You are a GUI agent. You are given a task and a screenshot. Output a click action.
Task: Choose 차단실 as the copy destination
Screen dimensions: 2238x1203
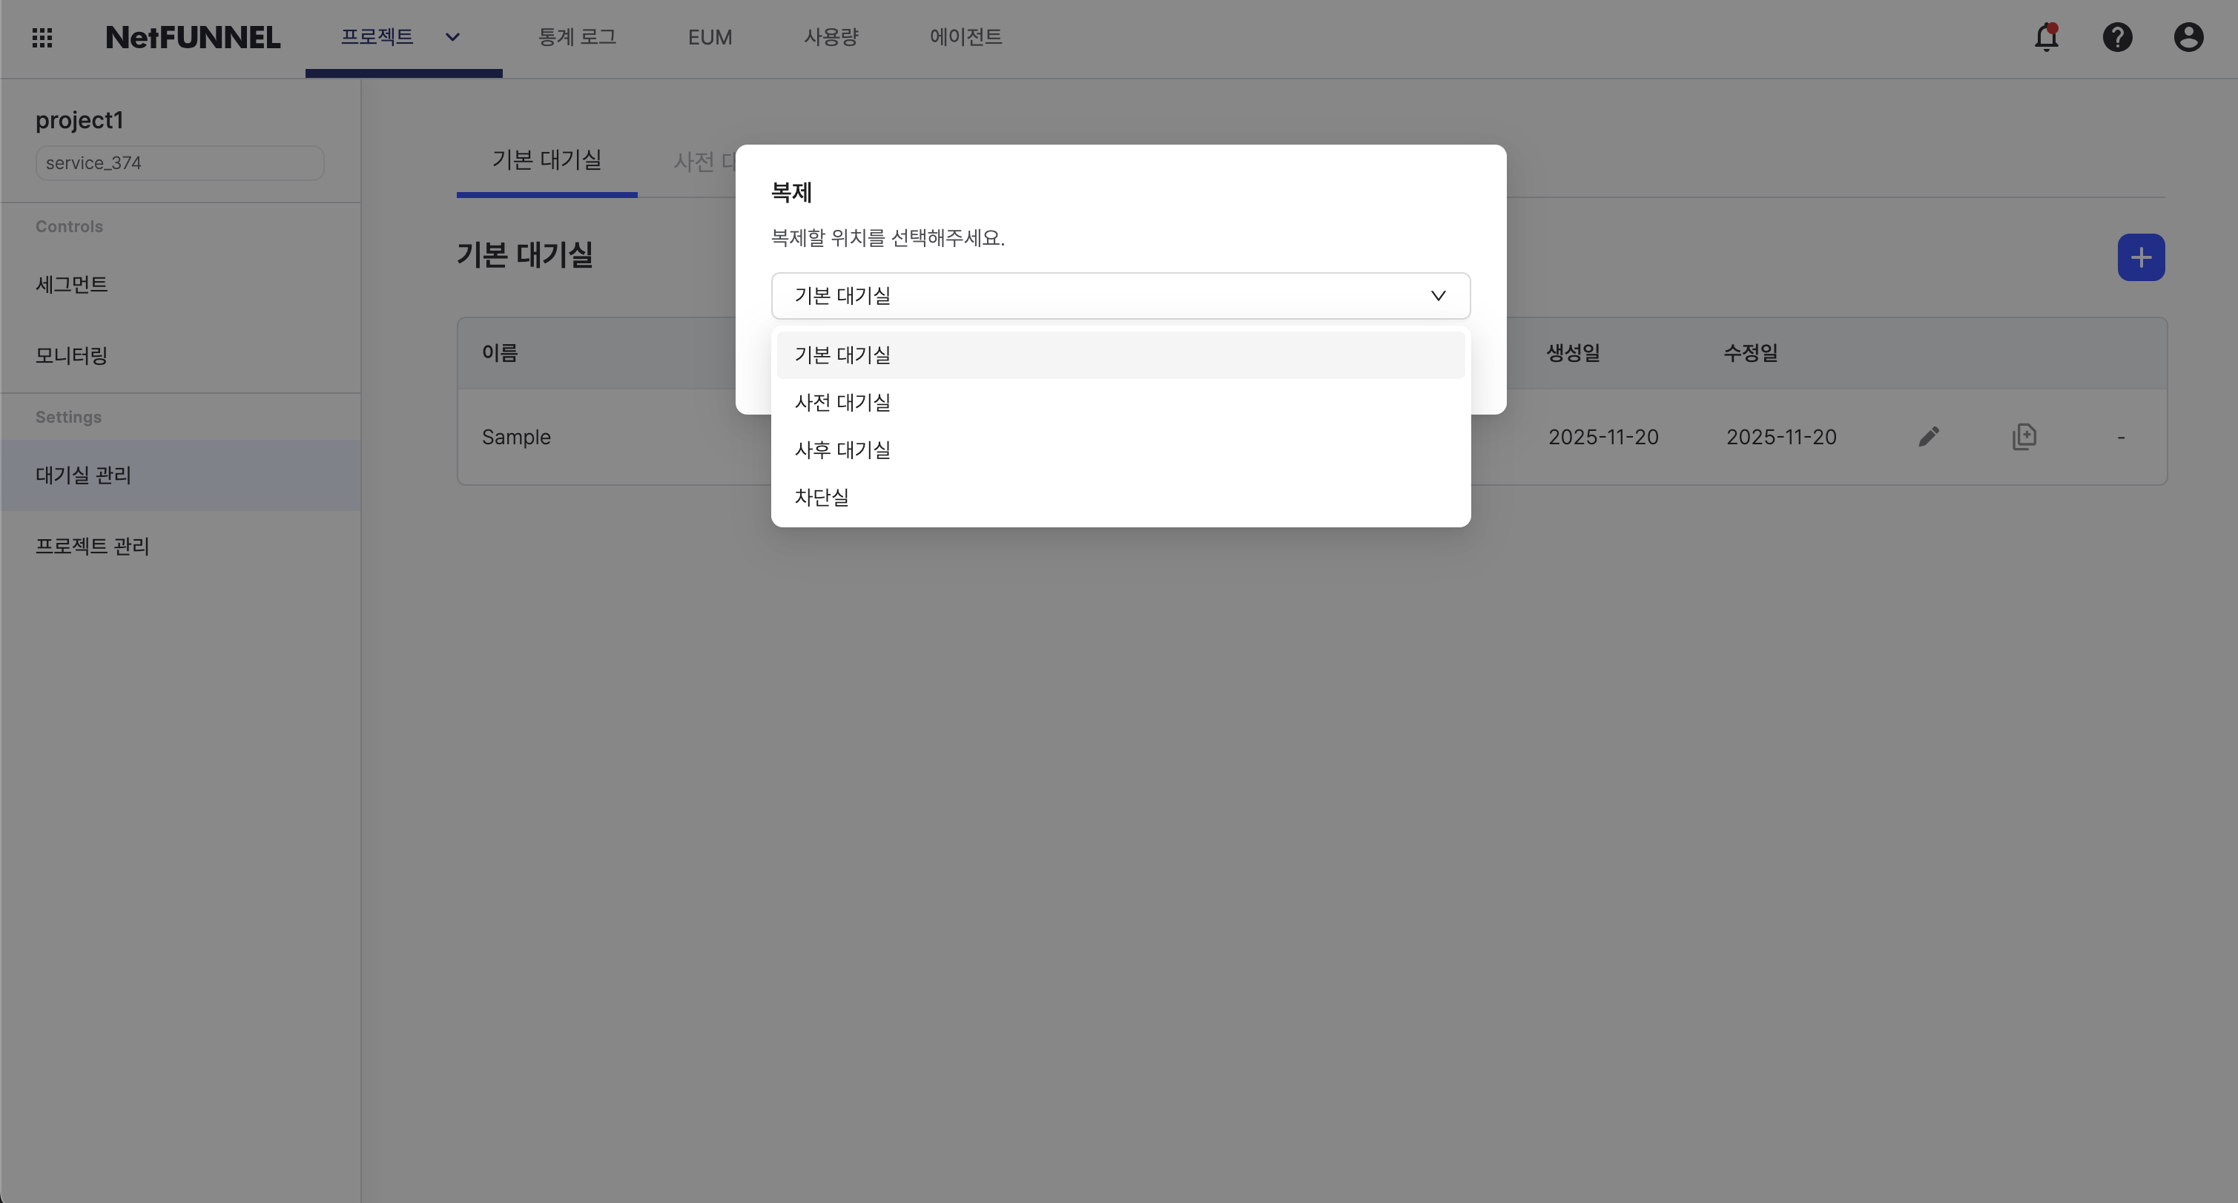821,497
